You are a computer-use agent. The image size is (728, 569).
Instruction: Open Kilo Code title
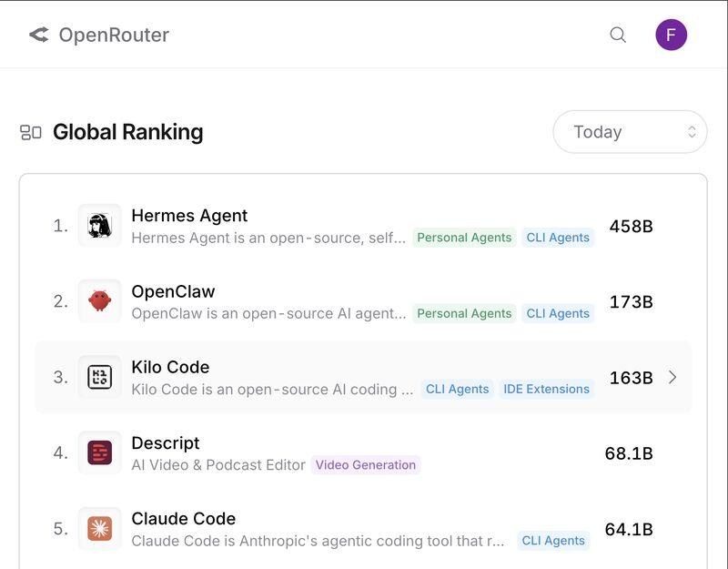coord(170,368)
